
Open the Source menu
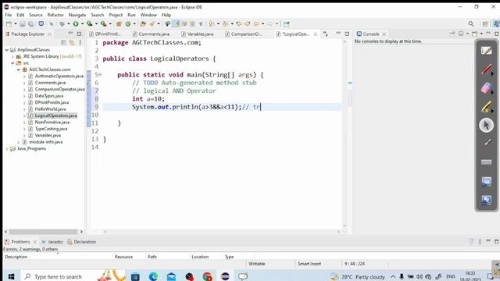[36, 15]
